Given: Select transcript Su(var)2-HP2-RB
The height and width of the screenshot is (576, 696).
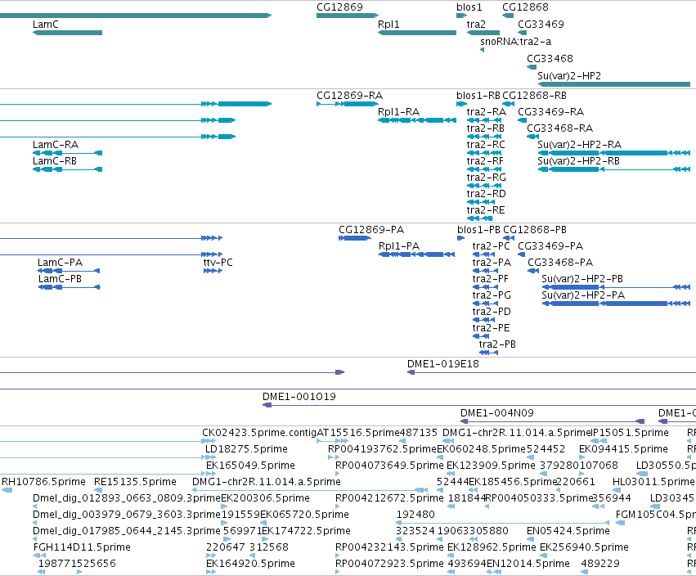Looking at the screenshot, I should point(614,169).
